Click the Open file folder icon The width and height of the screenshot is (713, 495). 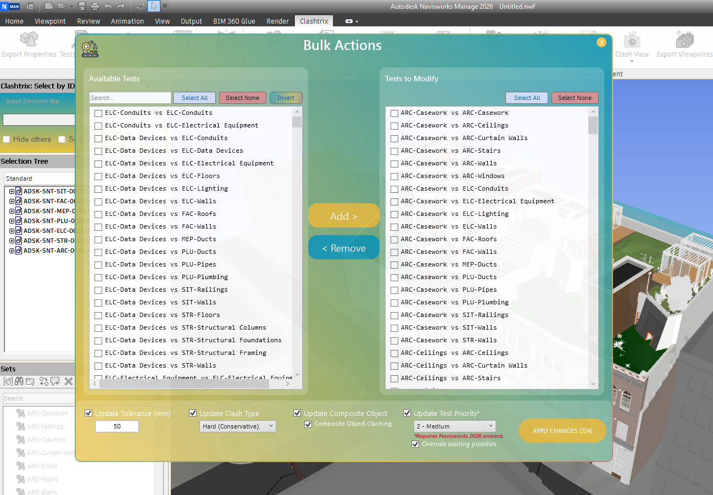click(62, 6)
